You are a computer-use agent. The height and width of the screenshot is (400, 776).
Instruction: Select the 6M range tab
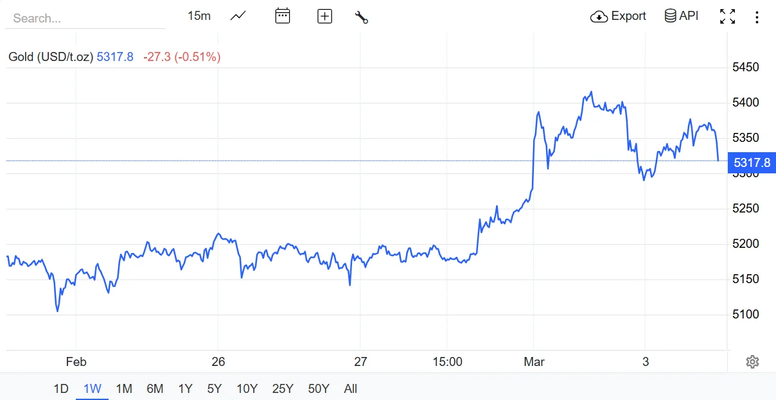tap(155, 388)
